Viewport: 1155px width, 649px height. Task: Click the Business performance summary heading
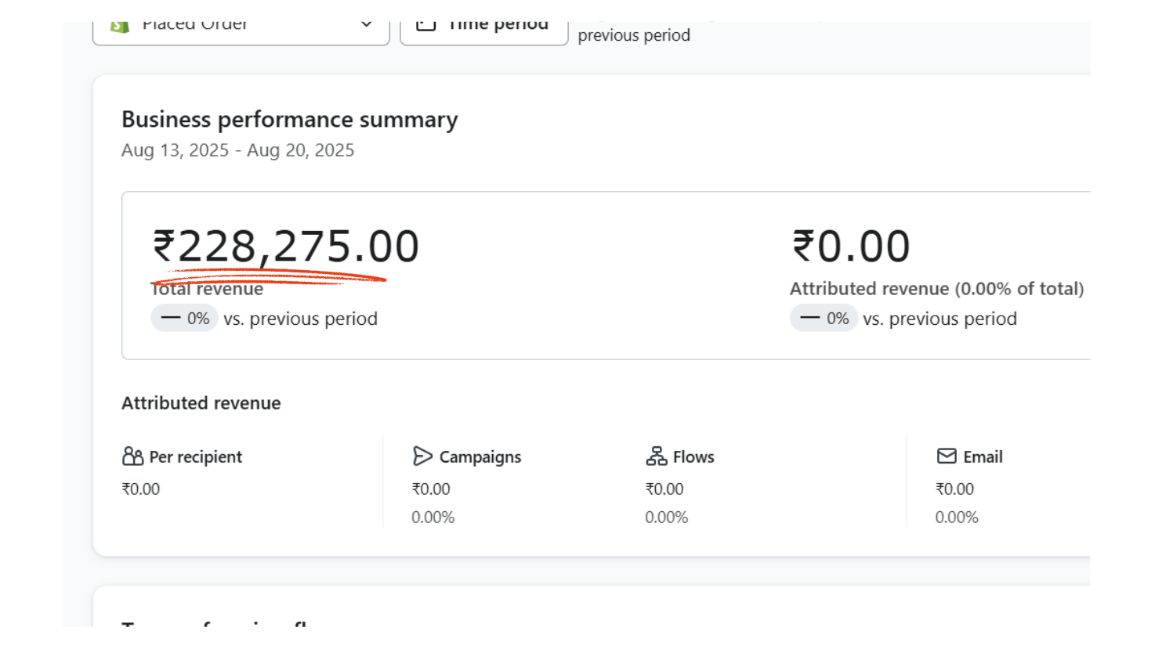point(289,120)
